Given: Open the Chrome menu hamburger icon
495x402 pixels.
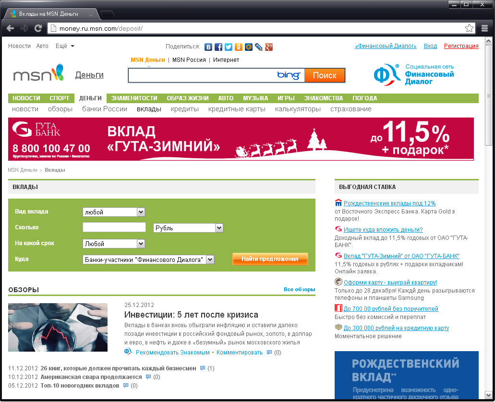Looking at the screenshot, I should [484, 28].
